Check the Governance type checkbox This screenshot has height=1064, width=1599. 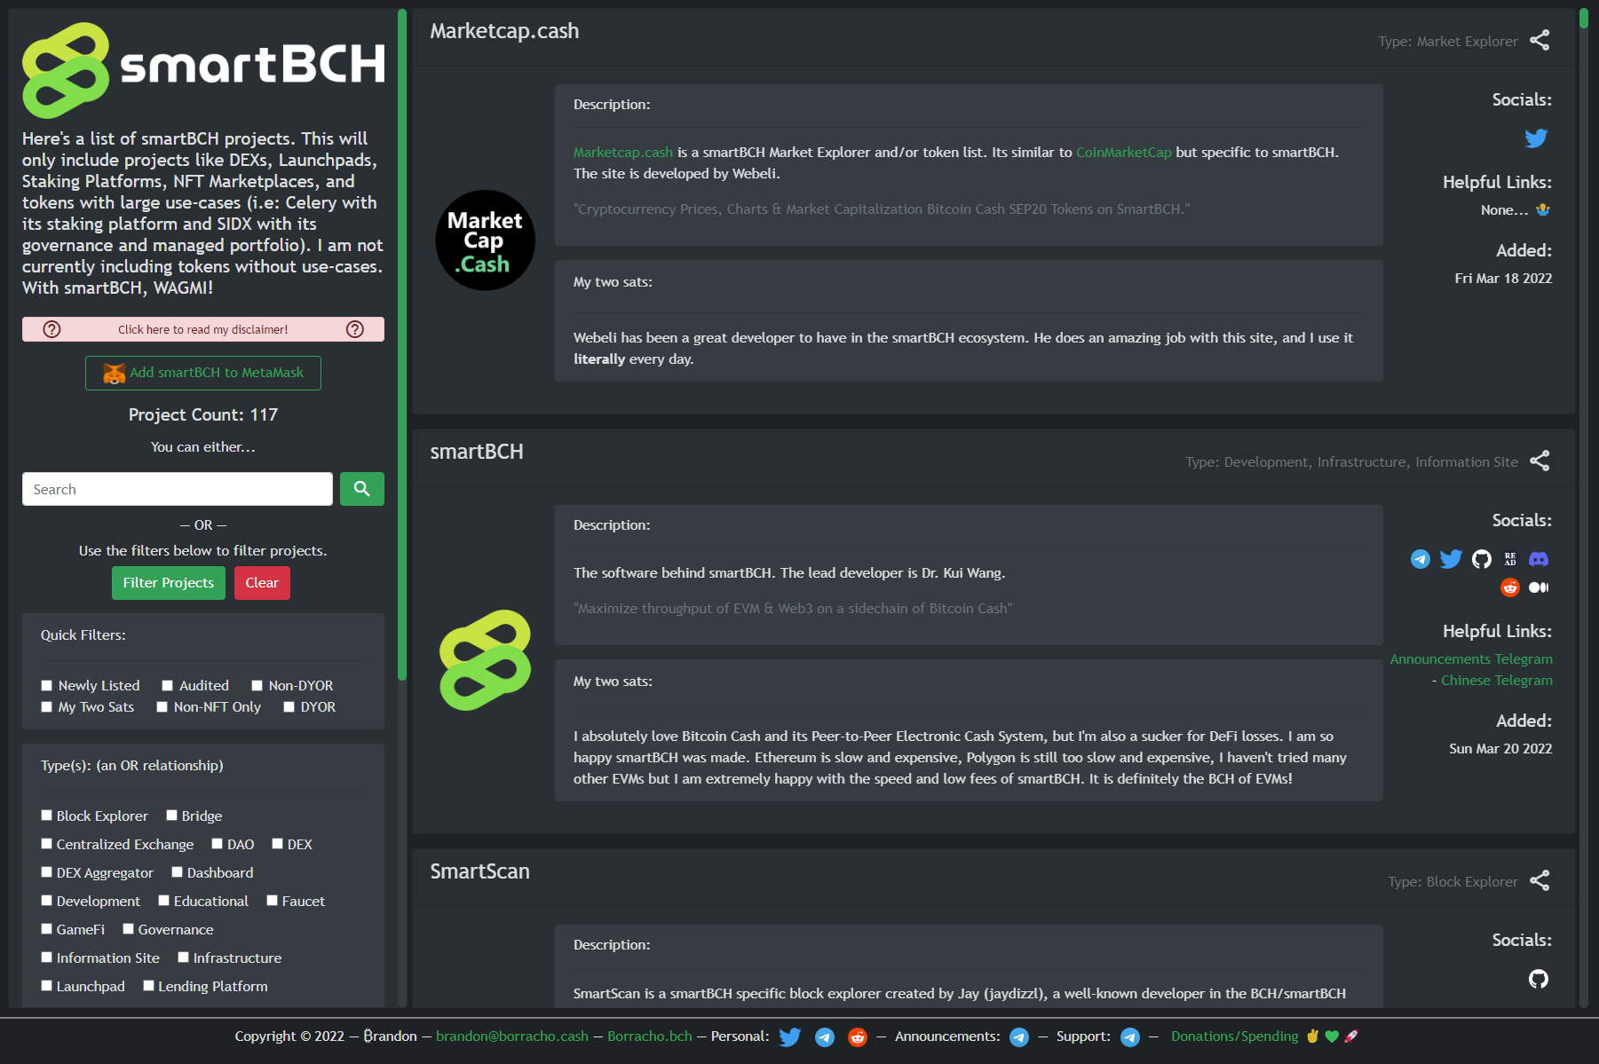[x=129, y=929]
